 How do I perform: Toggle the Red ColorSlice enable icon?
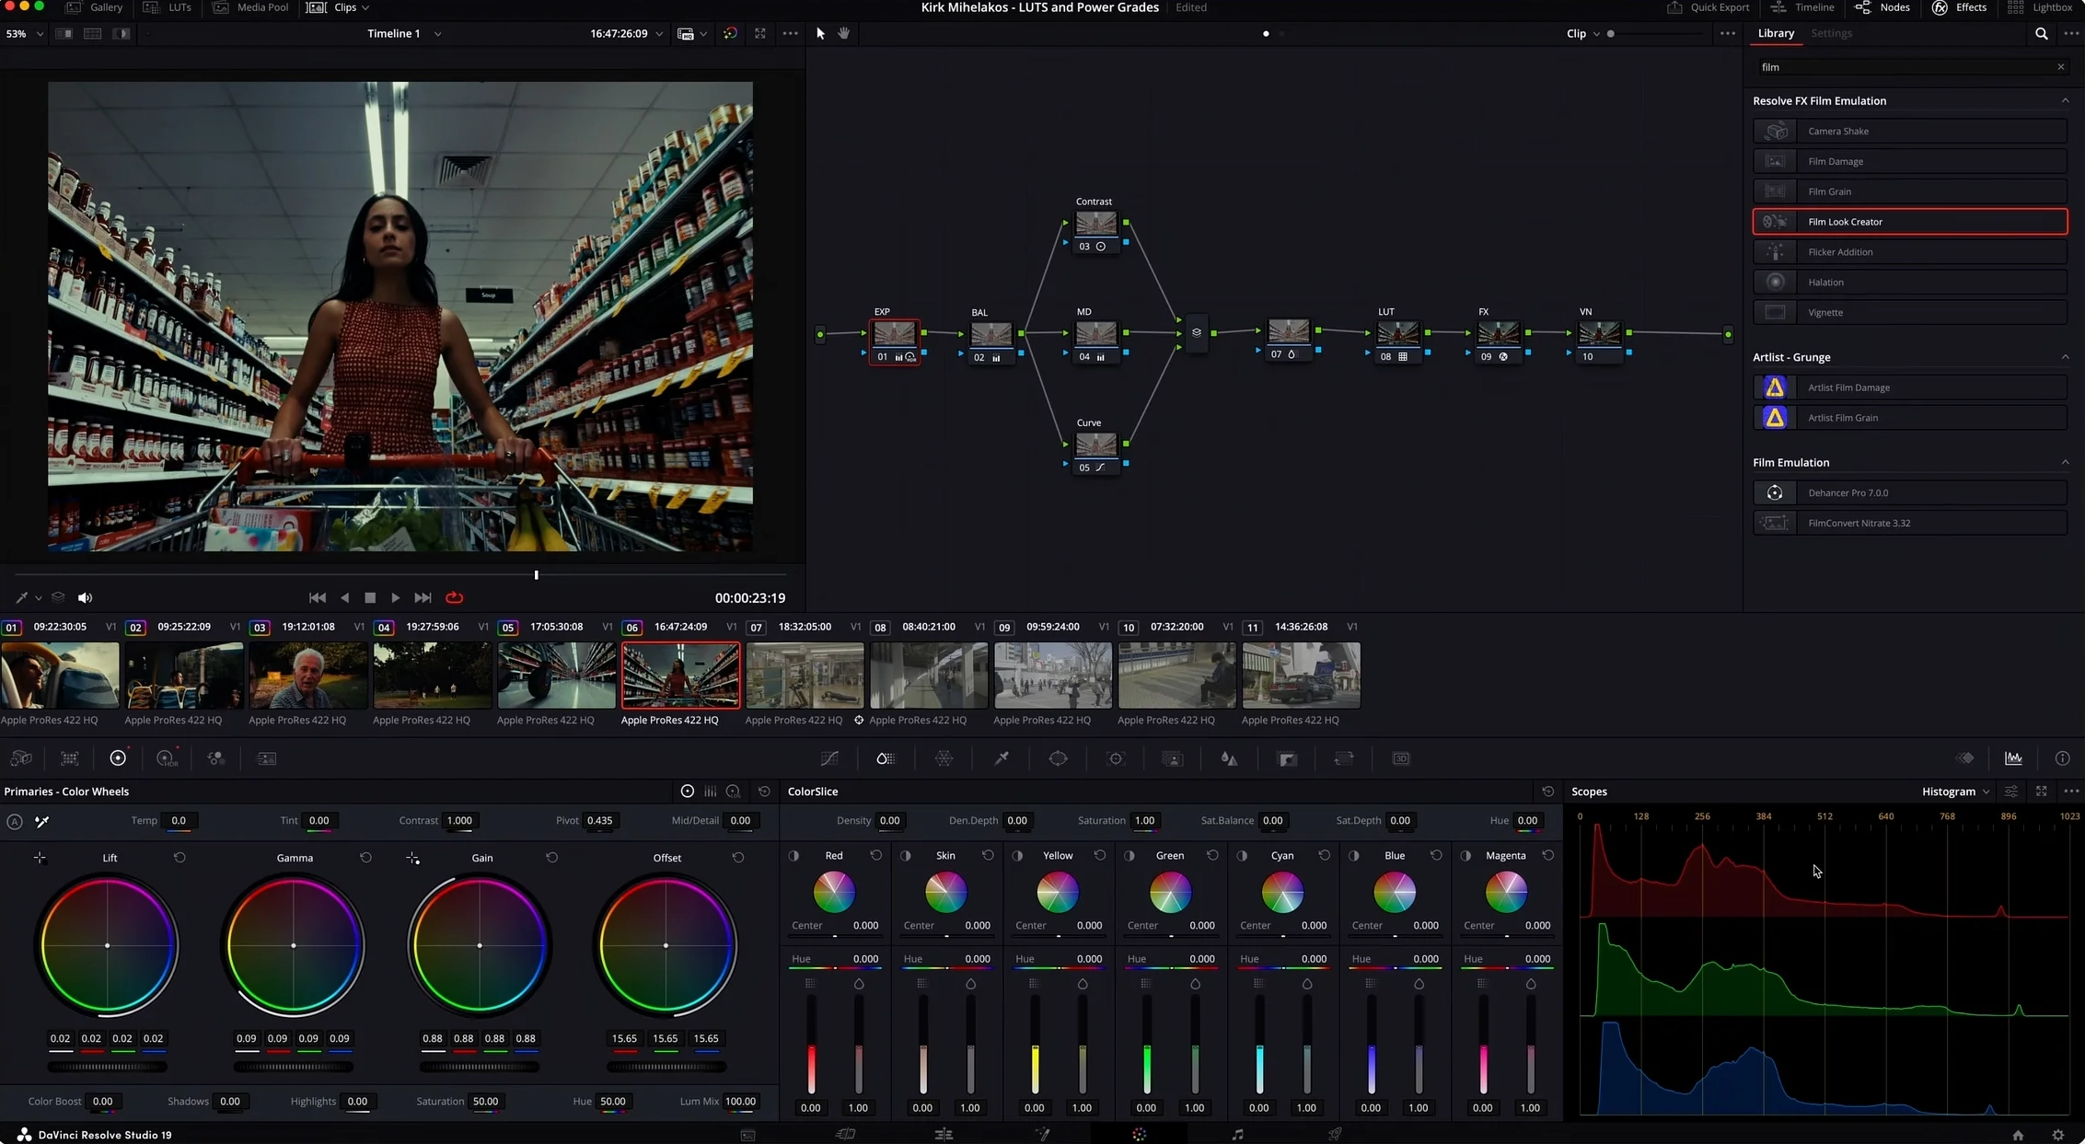(793, 855)
